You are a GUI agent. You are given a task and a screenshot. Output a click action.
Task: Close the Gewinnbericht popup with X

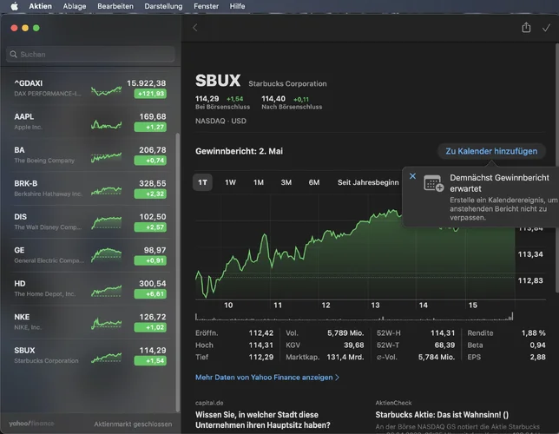[412, 176]
